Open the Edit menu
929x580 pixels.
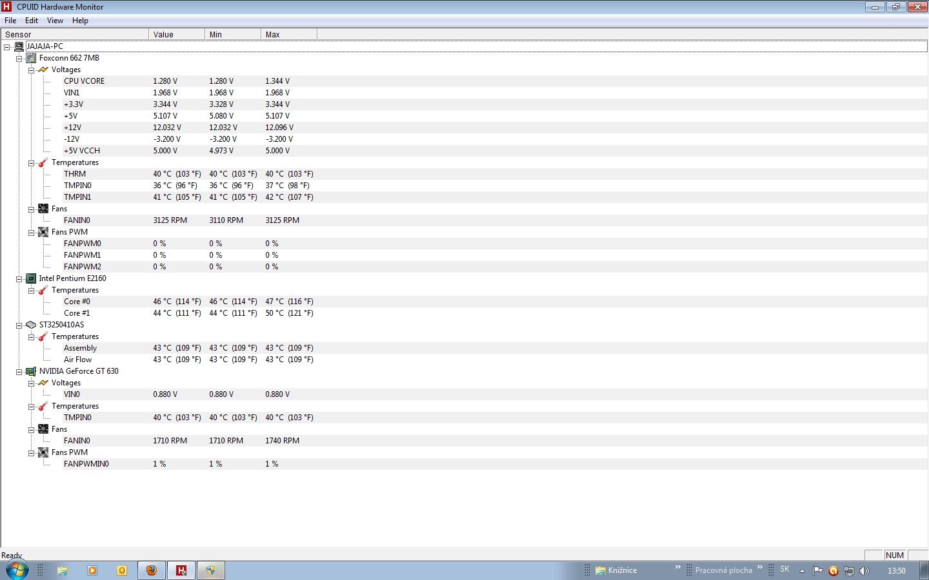pos(32,21)
